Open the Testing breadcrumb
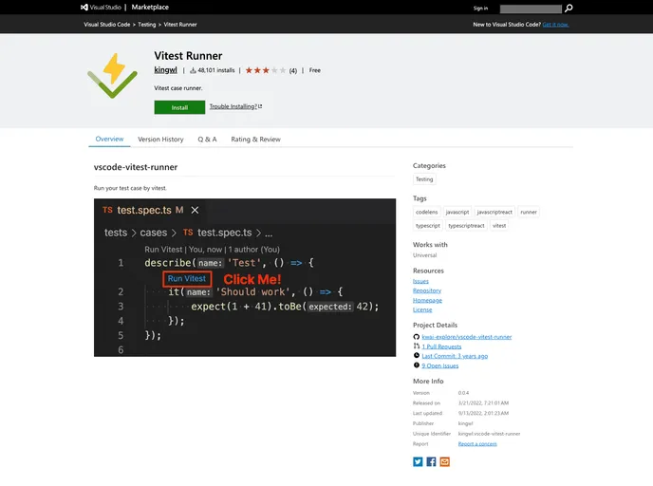The height and width of the screenshot is (486, 653). [x=146, y=25]
